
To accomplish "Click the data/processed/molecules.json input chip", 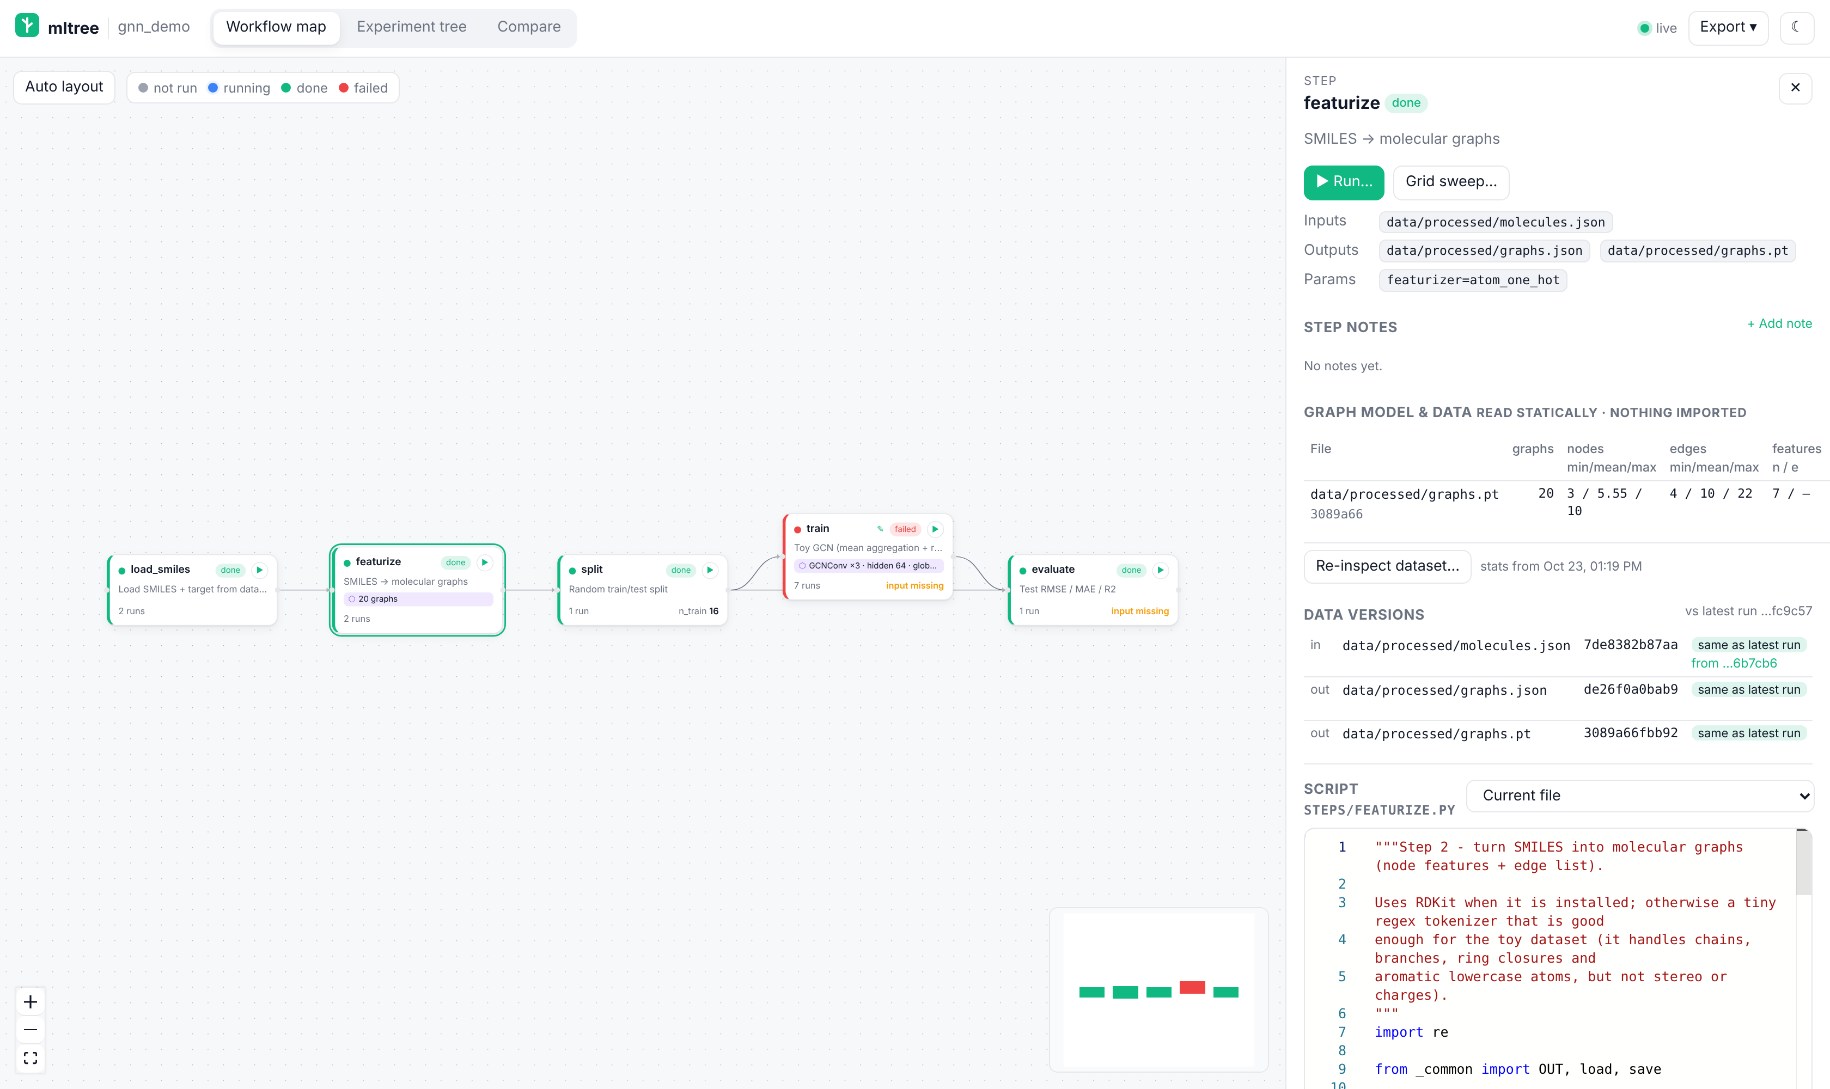I will [1495, 222].
